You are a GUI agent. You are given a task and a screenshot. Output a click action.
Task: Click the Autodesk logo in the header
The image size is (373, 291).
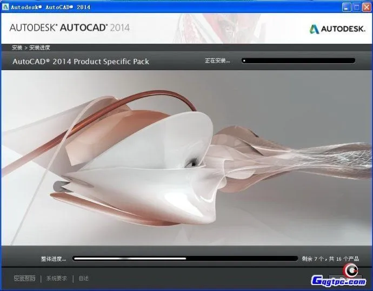tap(337, 29)
